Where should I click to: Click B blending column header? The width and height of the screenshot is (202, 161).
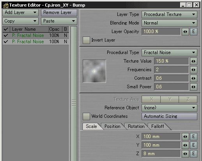[66, 29]
